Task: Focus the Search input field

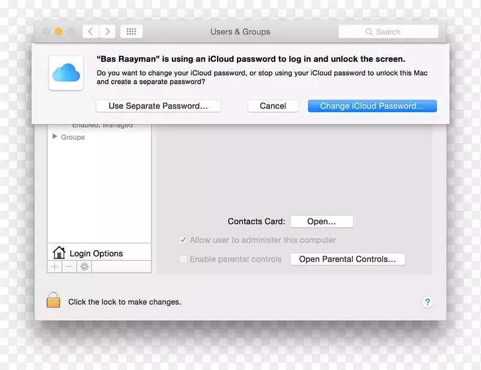Action: [388, 32]
